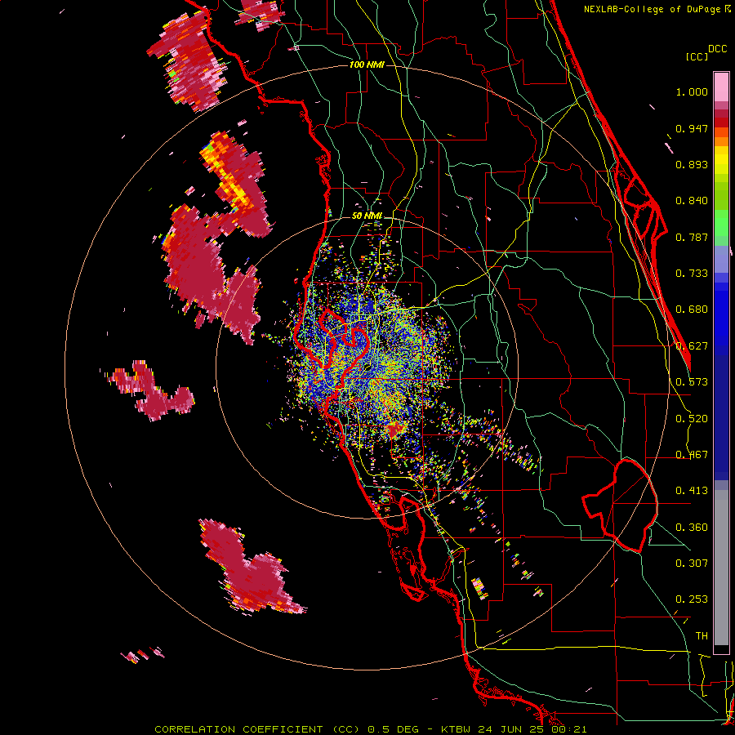Select the 0.840 scale value
This screenshot has width=735, height=735.
point(692,201)
